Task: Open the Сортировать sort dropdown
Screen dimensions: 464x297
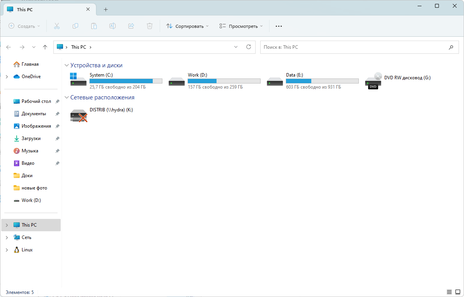Action: [x=187, y=26]
